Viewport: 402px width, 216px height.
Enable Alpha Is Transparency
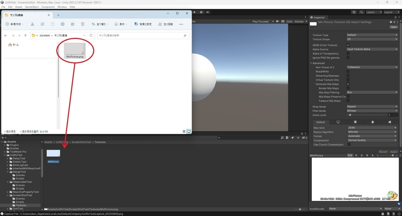(349, 53)
